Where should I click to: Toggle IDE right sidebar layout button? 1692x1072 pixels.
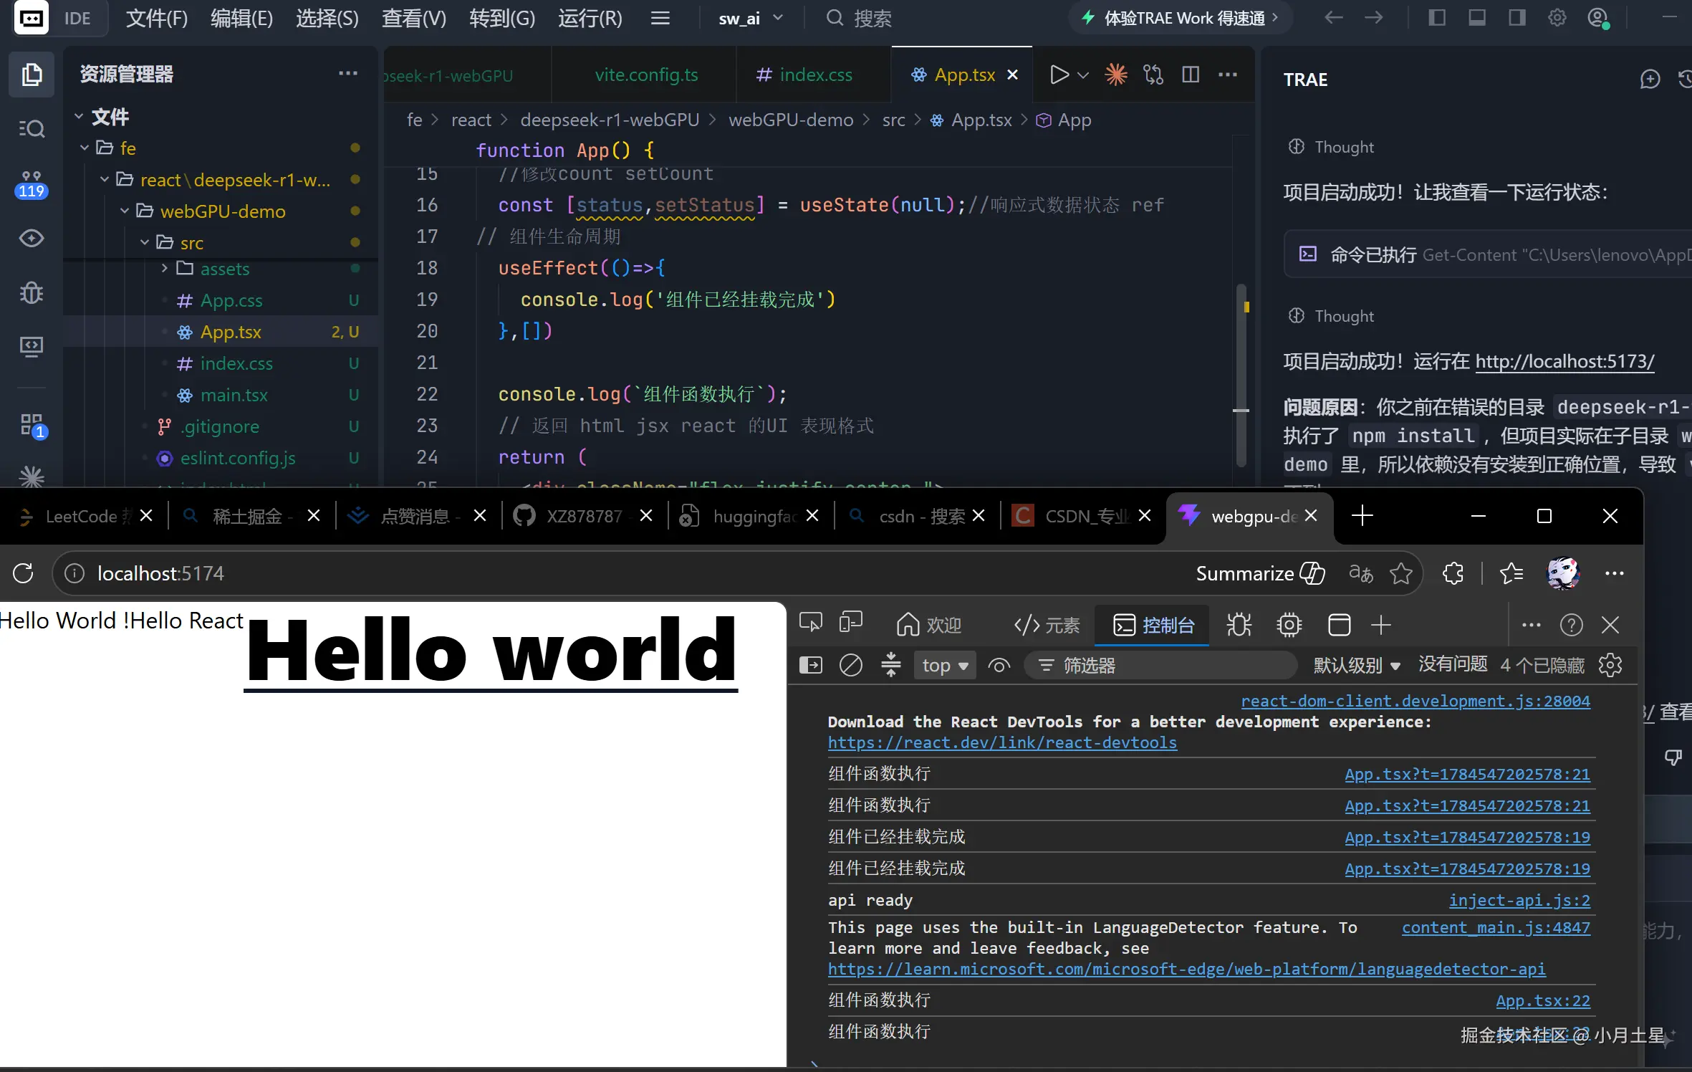click(x=1517, y=18)
